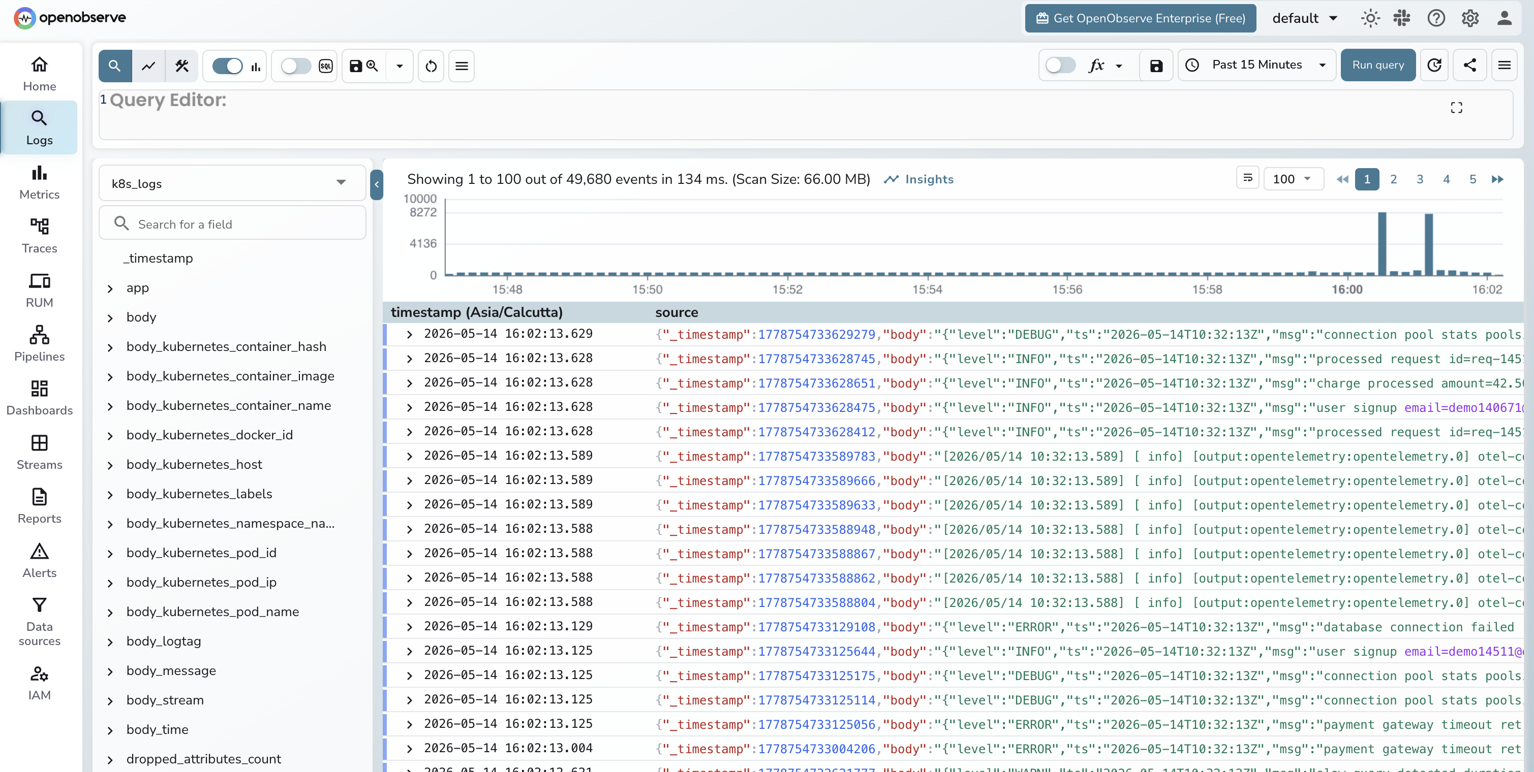Jump to the last results page

1497,179
